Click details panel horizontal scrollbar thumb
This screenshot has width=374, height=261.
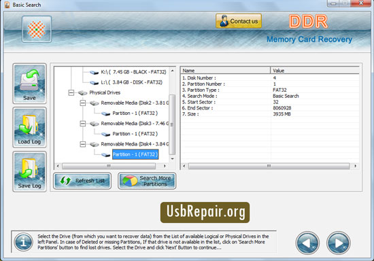269,166
